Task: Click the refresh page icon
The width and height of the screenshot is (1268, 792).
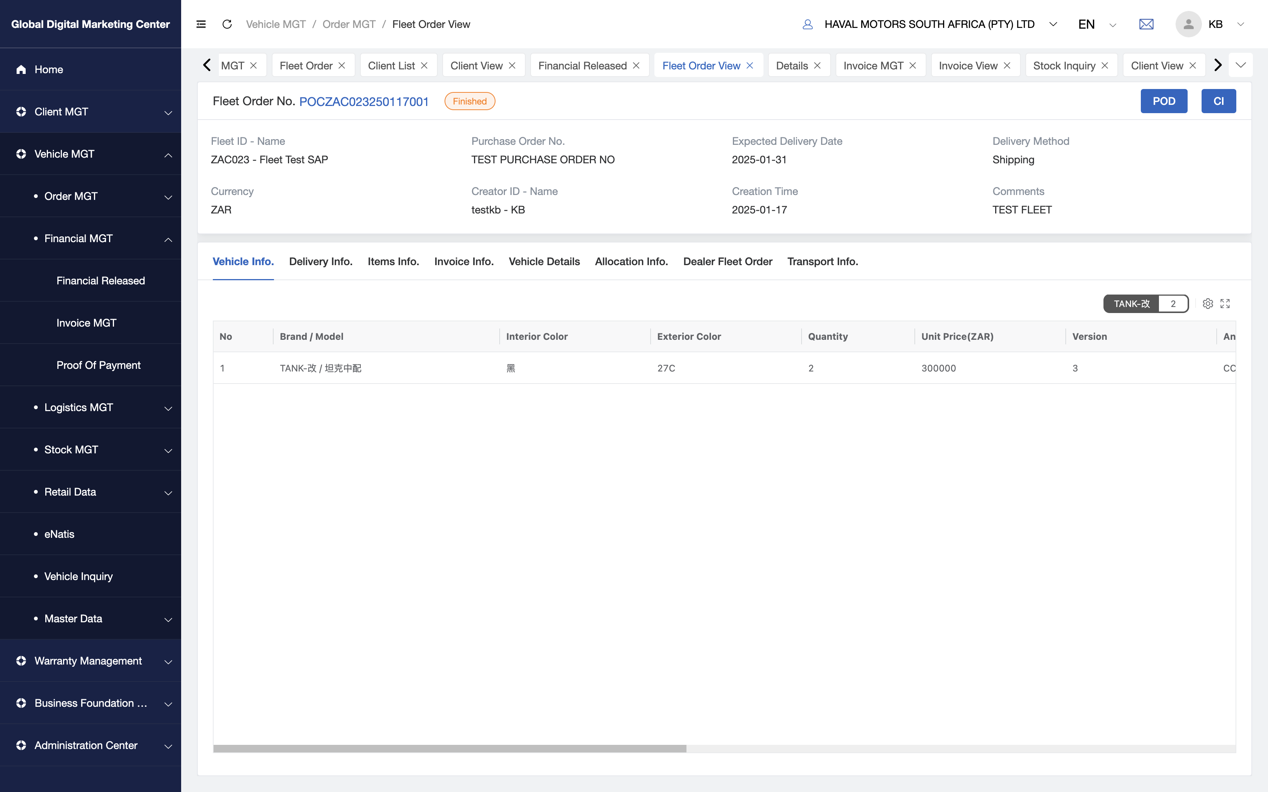Action: pyautogui.click(x=227, y=24)
